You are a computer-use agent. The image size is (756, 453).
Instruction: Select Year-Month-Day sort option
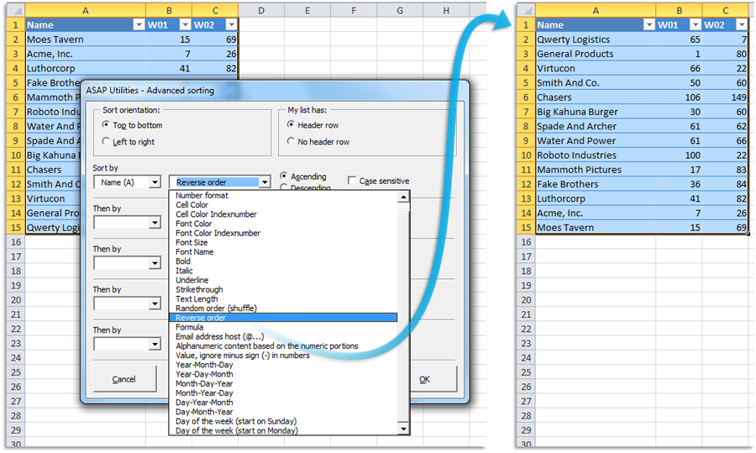pos(283,365)
